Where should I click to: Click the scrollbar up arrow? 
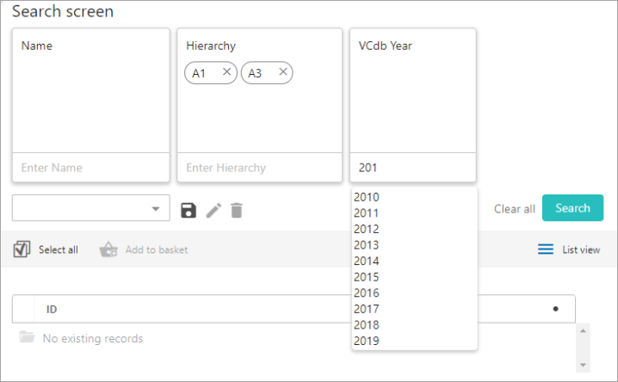pyautogui.click(x=583, y=330)
